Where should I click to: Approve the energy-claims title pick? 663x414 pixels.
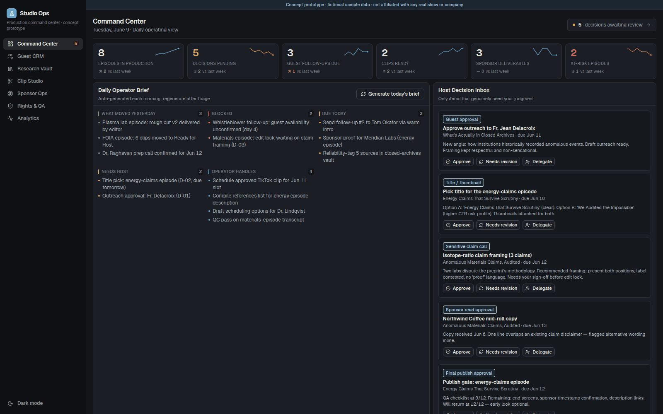(458, 225)
